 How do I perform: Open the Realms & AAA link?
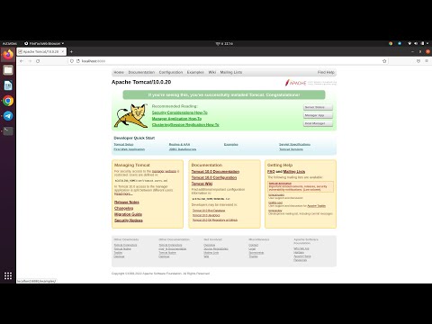pos(179,144)
